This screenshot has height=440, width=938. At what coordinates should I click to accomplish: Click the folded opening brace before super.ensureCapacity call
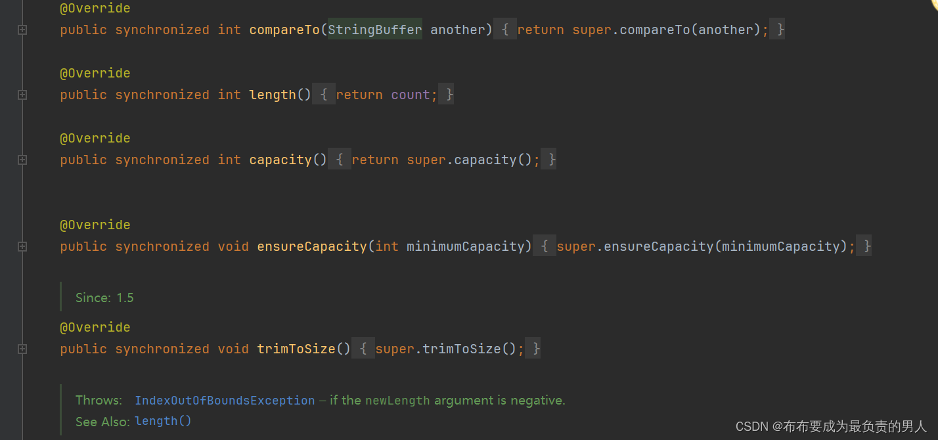545,246
